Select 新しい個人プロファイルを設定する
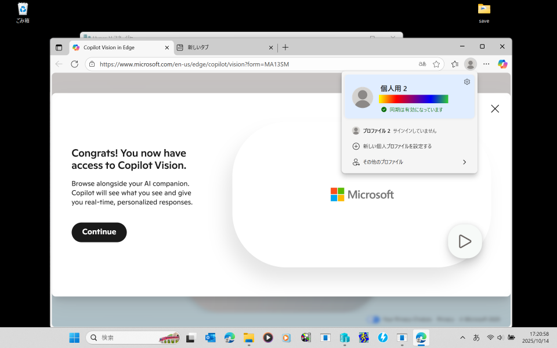557x348 pixels. pyautogui.click(x=409, y=146)
